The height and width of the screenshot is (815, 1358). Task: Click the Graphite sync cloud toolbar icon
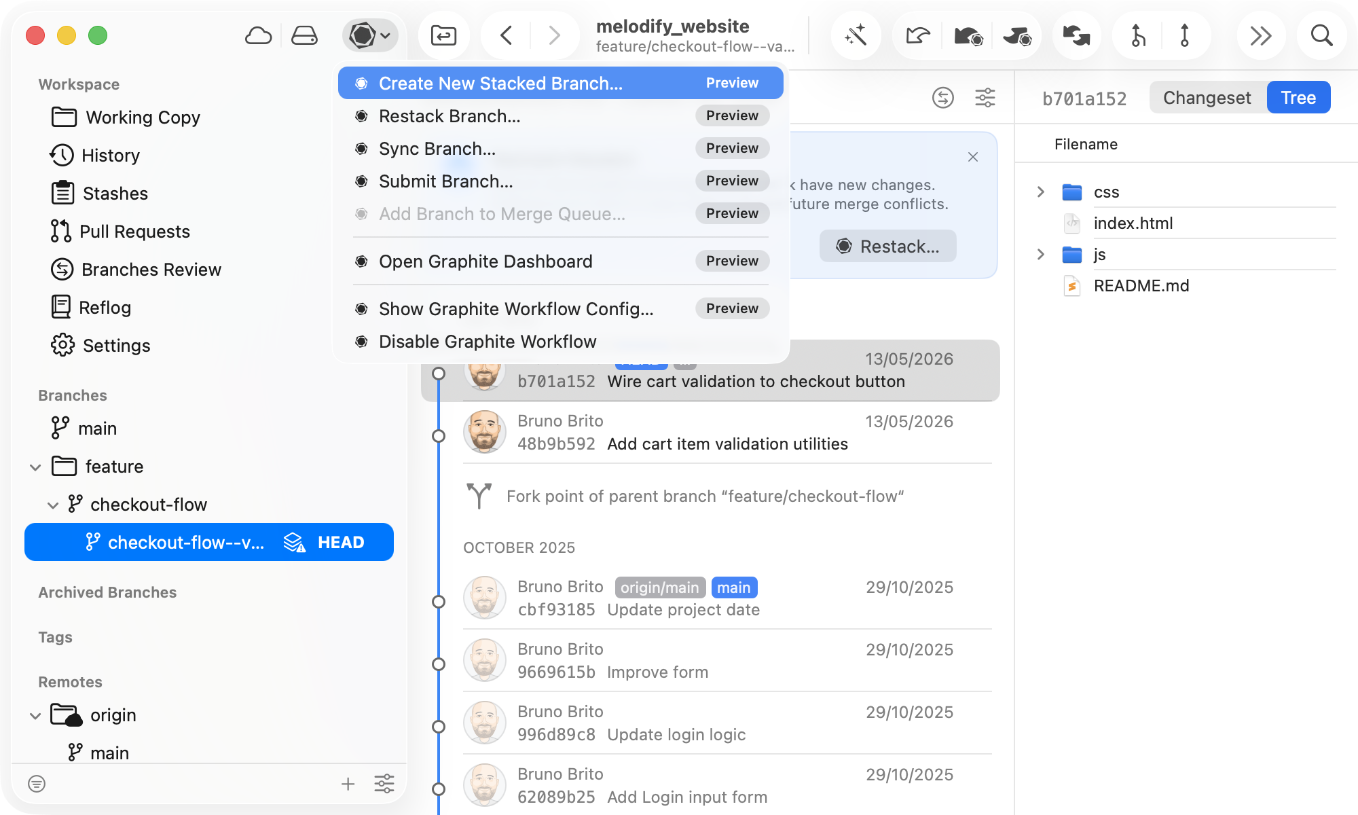968,35
